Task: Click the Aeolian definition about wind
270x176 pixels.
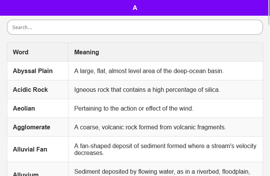Action: coord(134,108)
